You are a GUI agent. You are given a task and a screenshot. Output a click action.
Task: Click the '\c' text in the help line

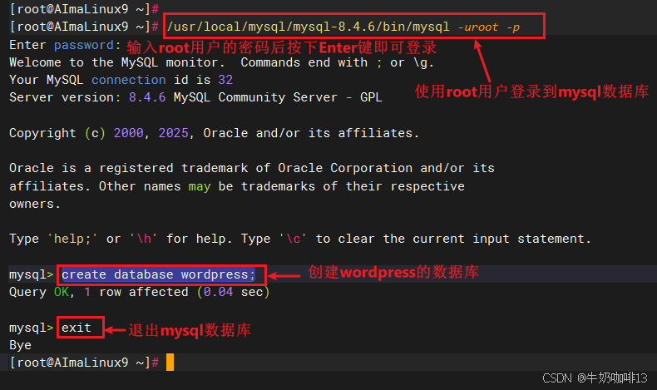294,239
